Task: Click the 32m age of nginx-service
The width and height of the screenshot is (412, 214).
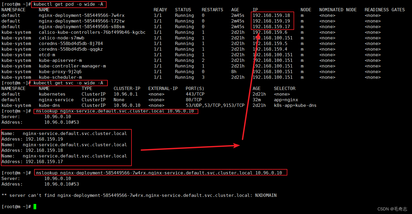Action: [x=257, y=100]
